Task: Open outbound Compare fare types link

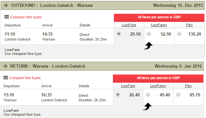Action: tap(26, 17)
